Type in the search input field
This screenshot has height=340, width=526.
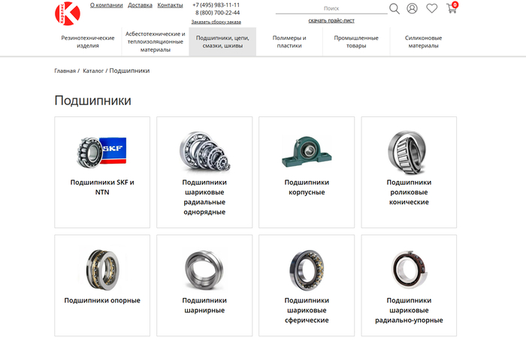coord(331,8)
